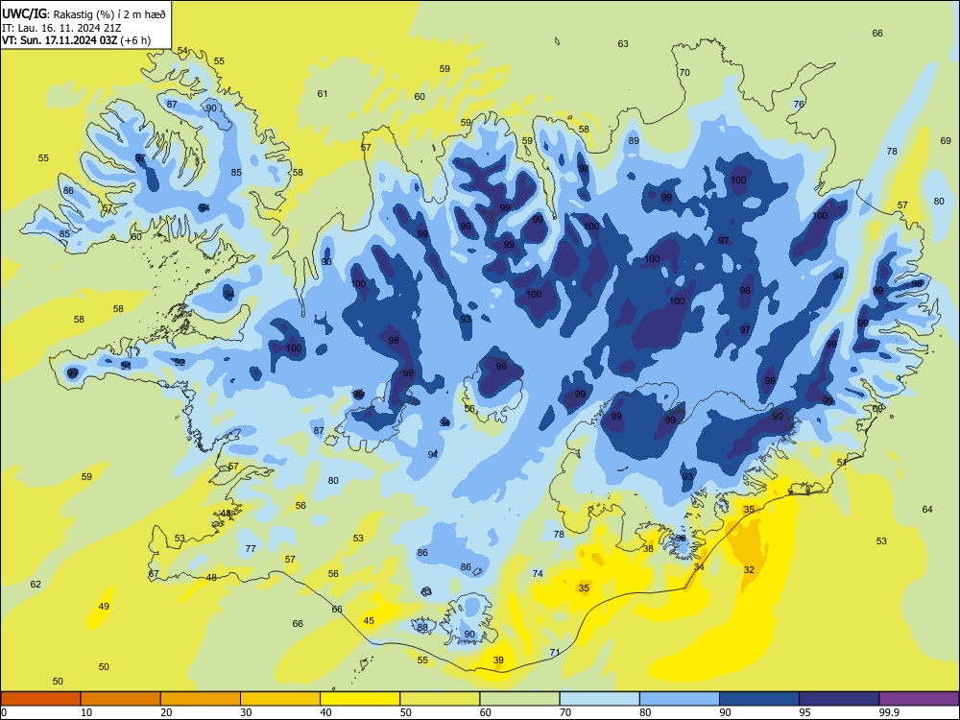Viewport: 960px width, 720px height.
Task: Click the purple legend swatch above 99.9
Action: [919, 699]
